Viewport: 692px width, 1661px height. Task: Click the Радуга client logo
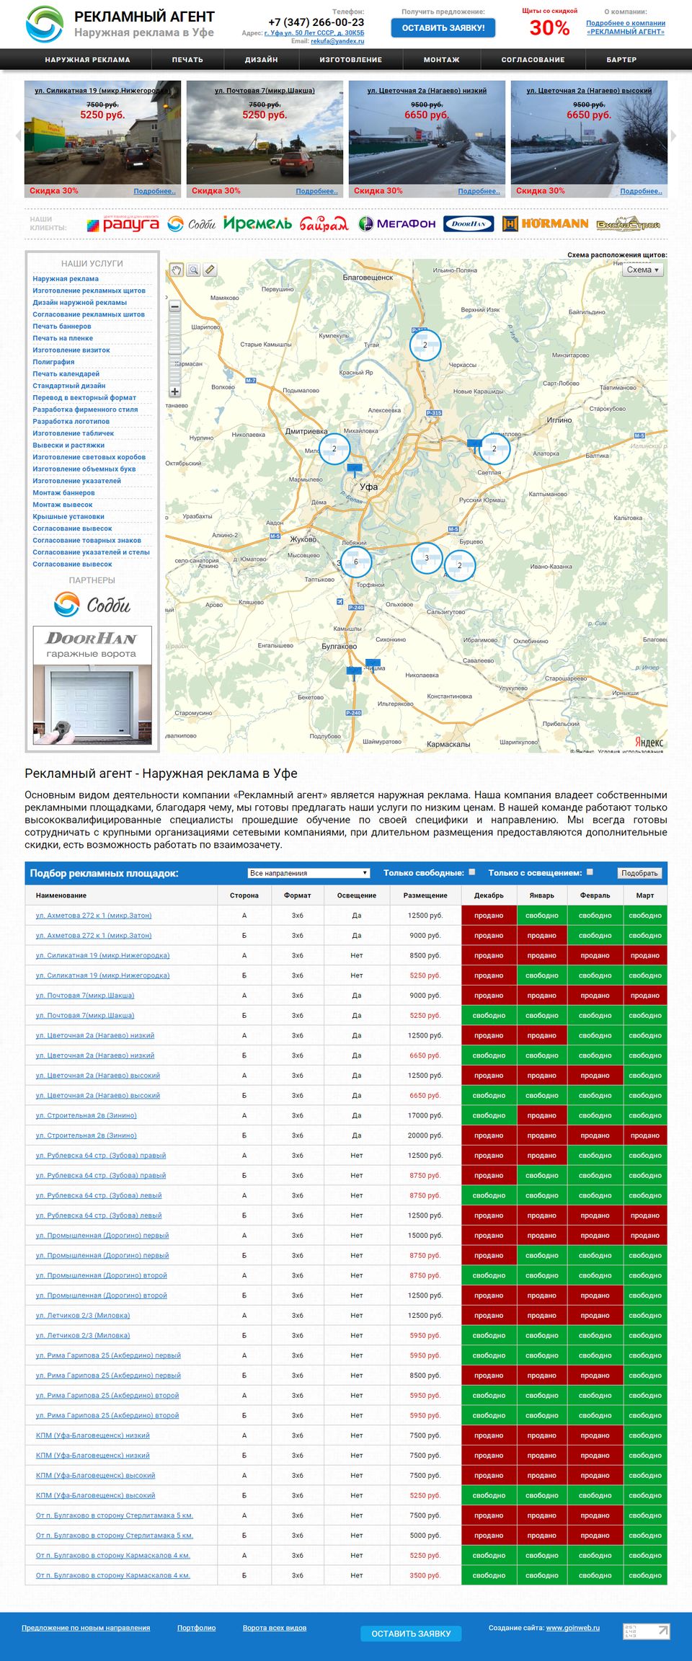[x=123, y=224]
